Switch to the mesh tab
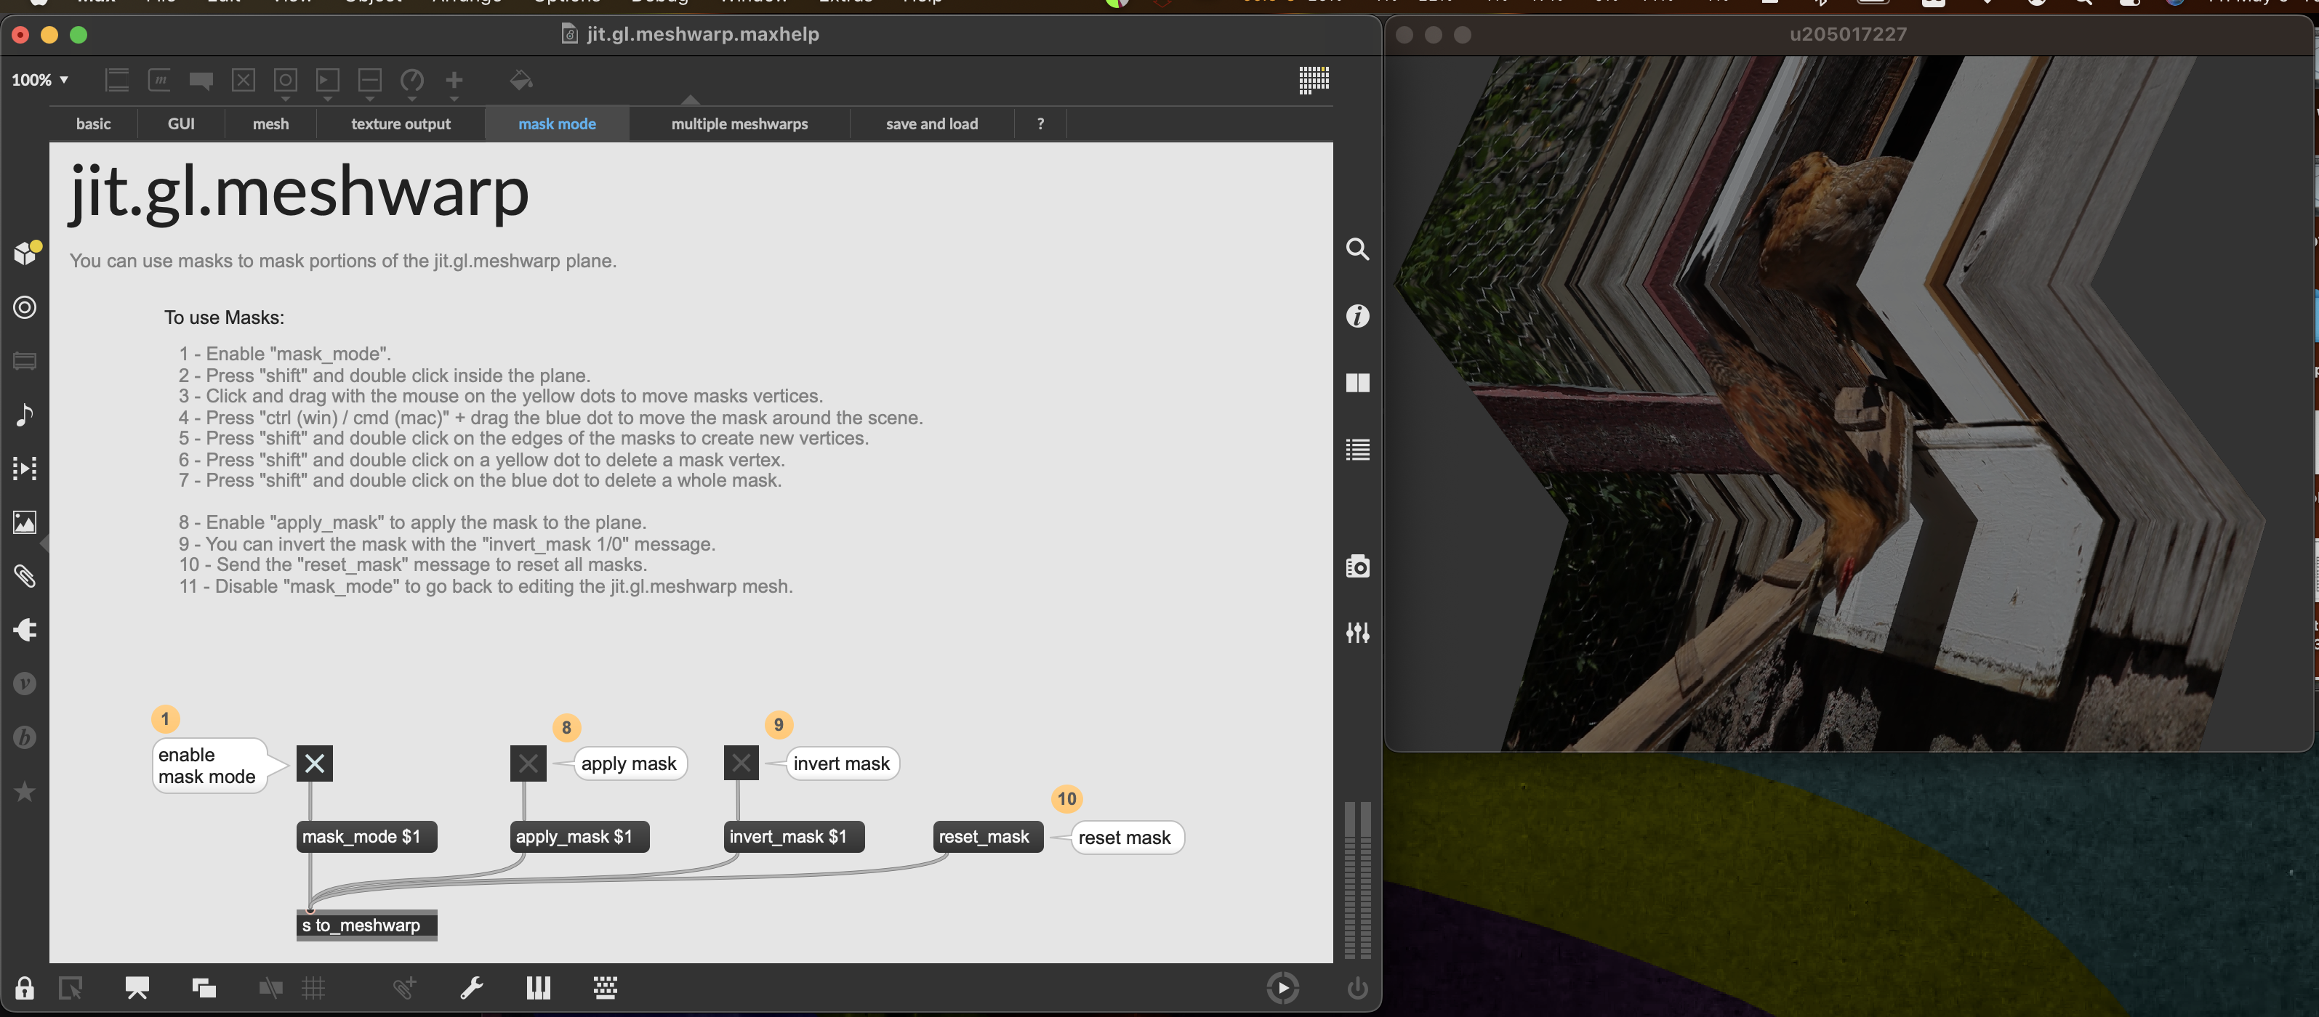2319x1017 pixels. point(271,124)
